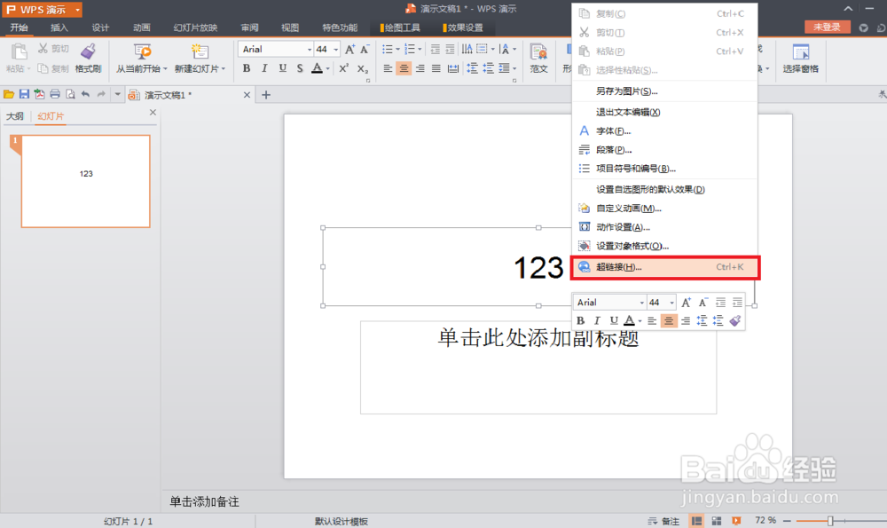Undo the last action

[85, 95]
